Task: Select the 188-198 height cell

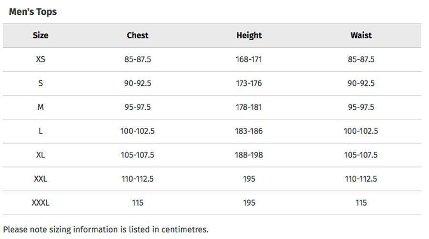Action: (249, 155)
